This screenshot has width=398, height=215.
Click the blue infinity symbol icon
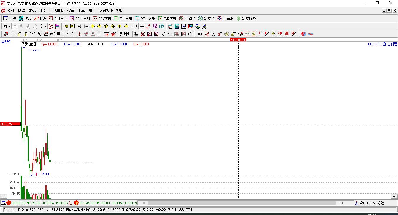[310, 34]
